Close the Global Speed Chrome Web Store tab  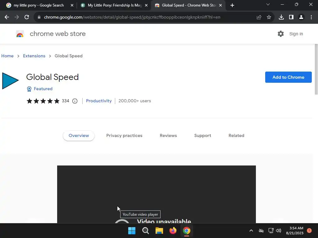[x=220, y=5]
